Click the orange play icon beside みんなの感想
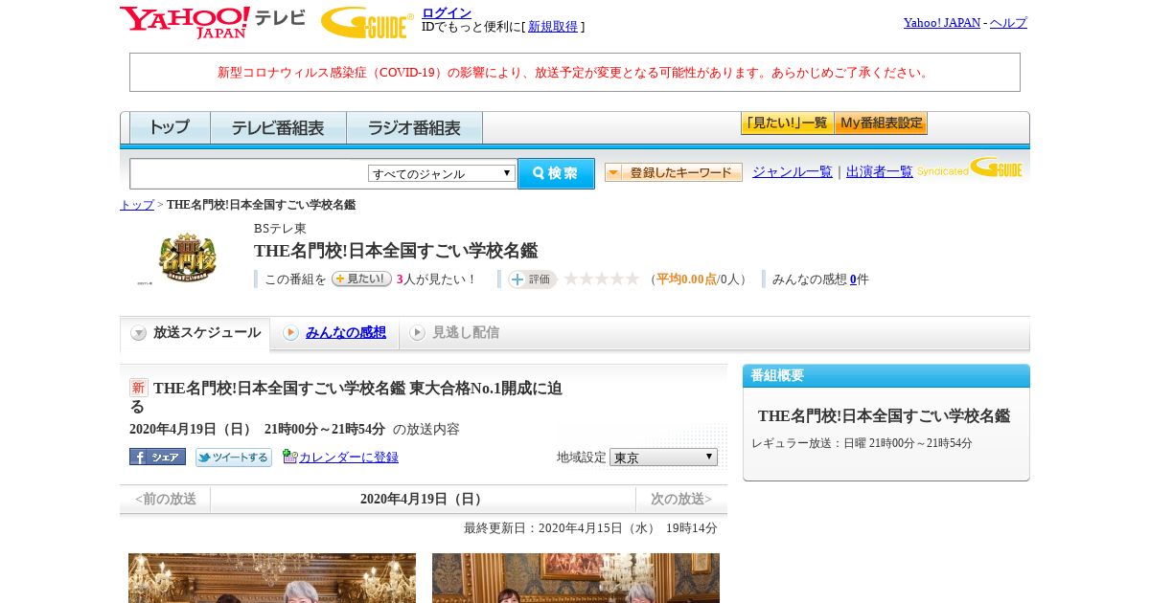Viewport: 1150px width, 603px height. click(291, 333)
